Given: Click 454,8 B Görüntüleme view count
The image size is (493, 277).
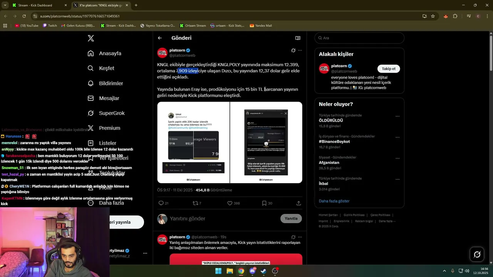Looking at the screenshot, I should 214,190.
